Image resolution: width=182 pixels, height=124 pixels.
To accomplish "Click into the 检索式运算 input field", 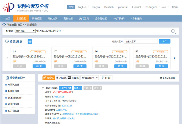I will tap(141, 41).
